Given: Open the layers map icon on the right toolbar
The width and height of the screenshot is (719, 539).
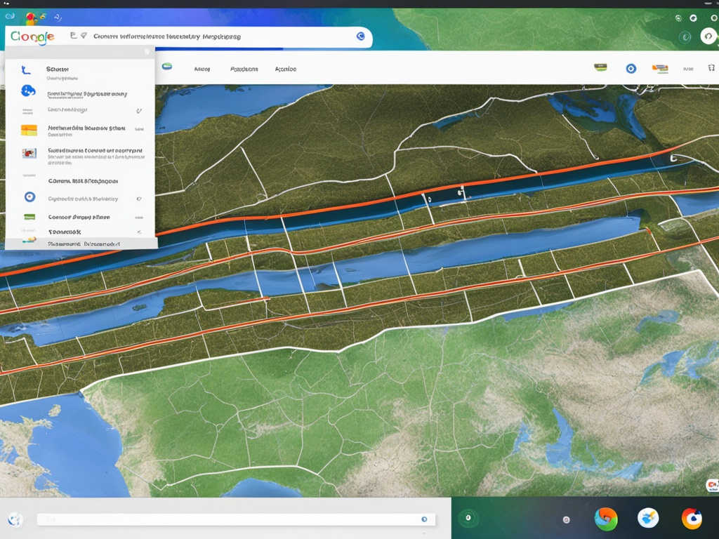Looking at the screenshot, I should [599, 68].
